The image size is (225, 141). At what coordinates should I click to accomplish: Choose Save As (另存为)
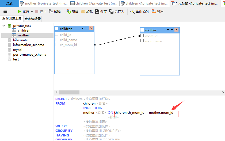pos(117,12)
